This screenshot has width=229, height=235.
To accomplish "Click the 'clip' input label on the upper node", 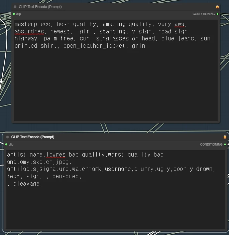I will (x=18, y=14).
